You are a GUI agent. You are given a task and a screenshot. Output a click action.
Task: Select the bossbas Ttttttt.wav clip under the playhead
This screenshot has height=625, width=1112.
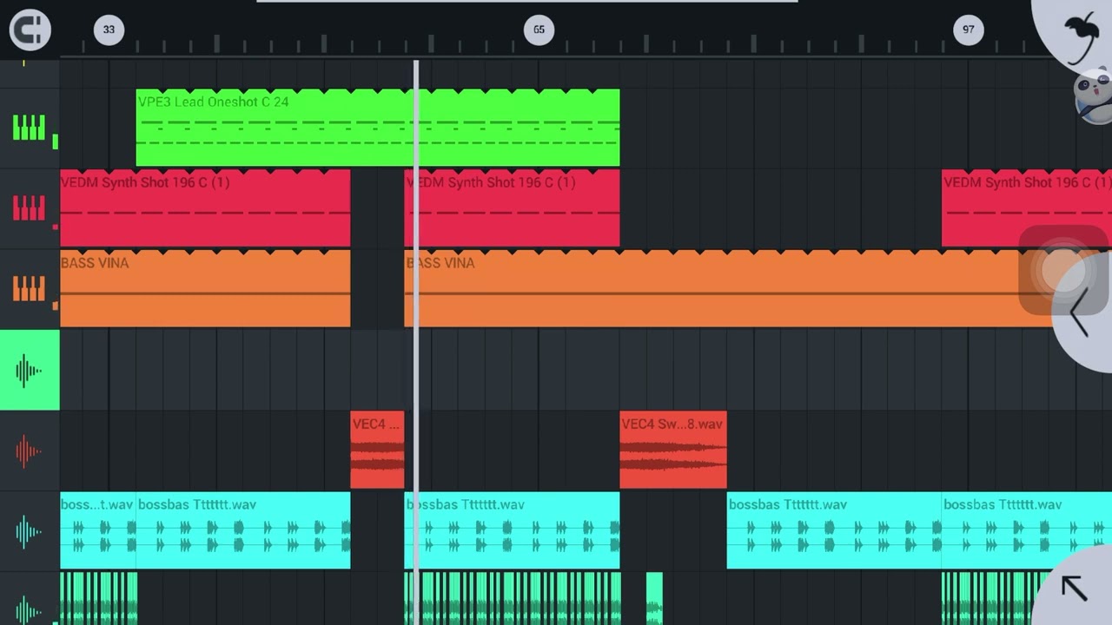point(512,531)
